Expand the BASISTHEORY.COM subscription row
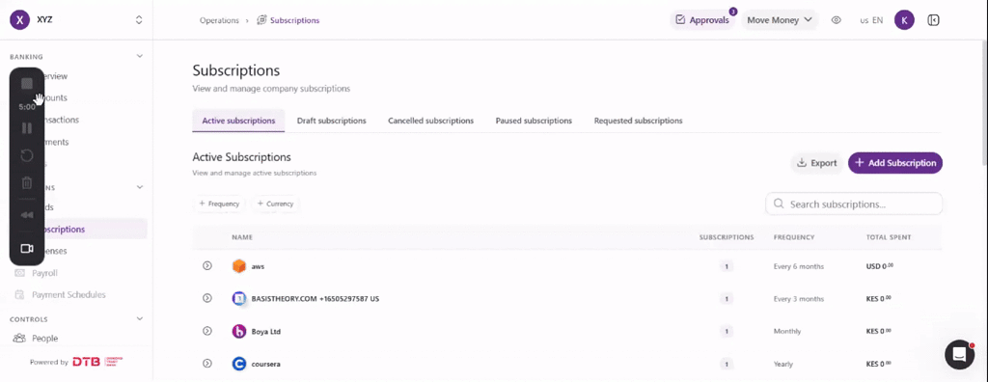Image resolution: width=988 pixels, height=382 pixels. (207, 298)
